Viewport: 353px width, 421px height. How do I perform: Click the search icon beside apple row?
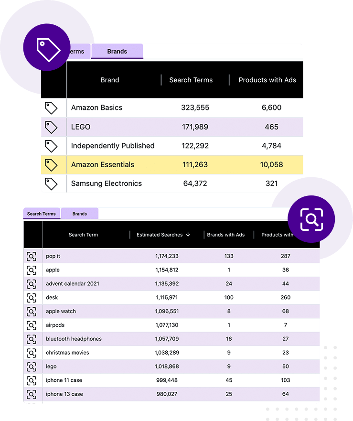point(32,270)
